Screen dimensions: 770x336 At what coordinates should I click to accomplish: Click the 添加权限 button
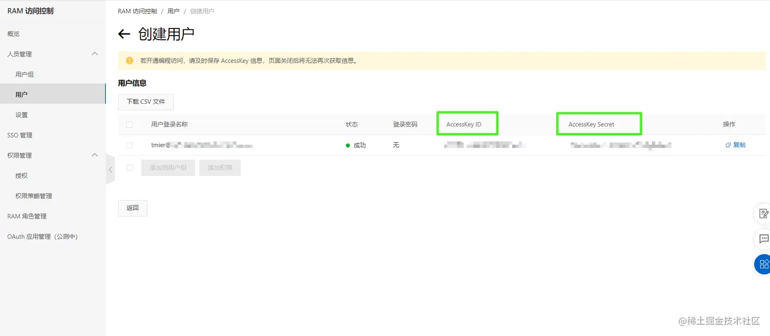point(220,168)
